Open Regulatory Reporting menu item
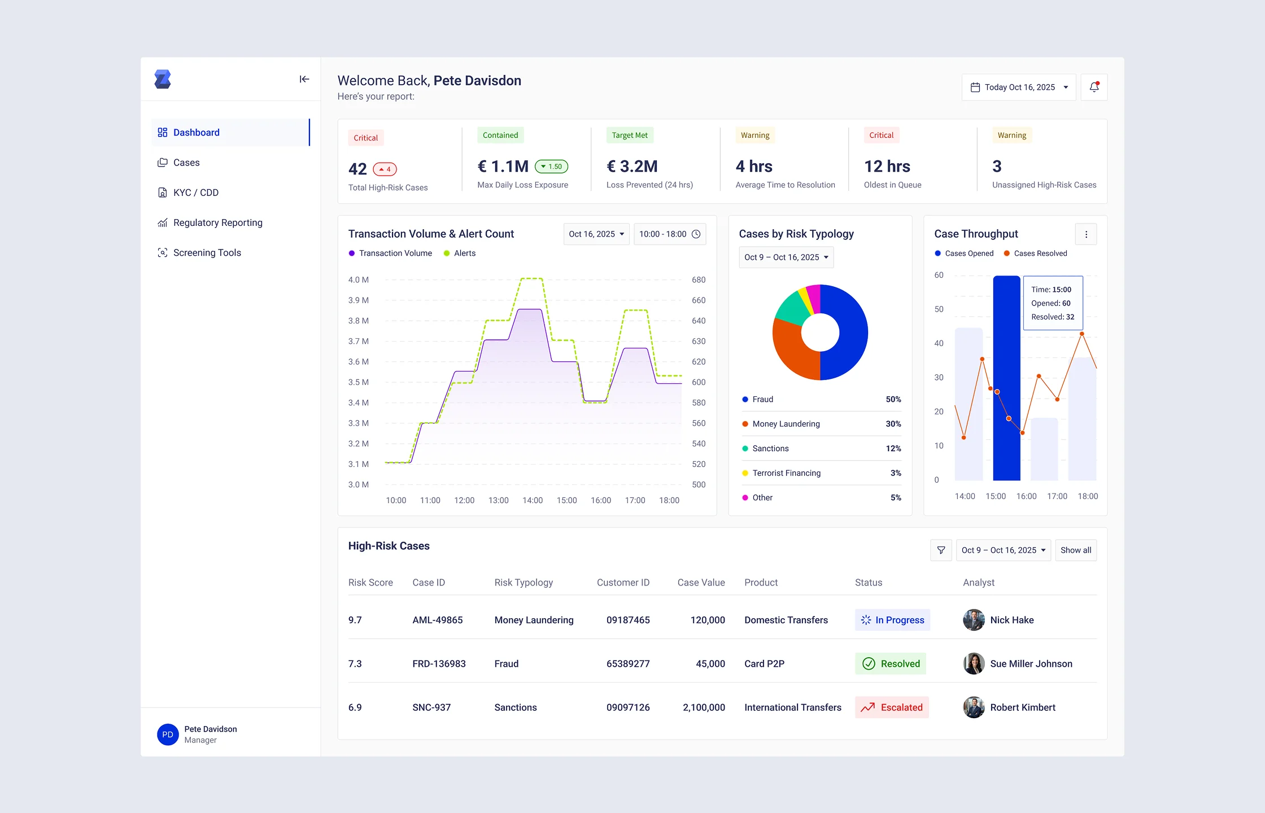1265x813 pixels. point(217,222)
